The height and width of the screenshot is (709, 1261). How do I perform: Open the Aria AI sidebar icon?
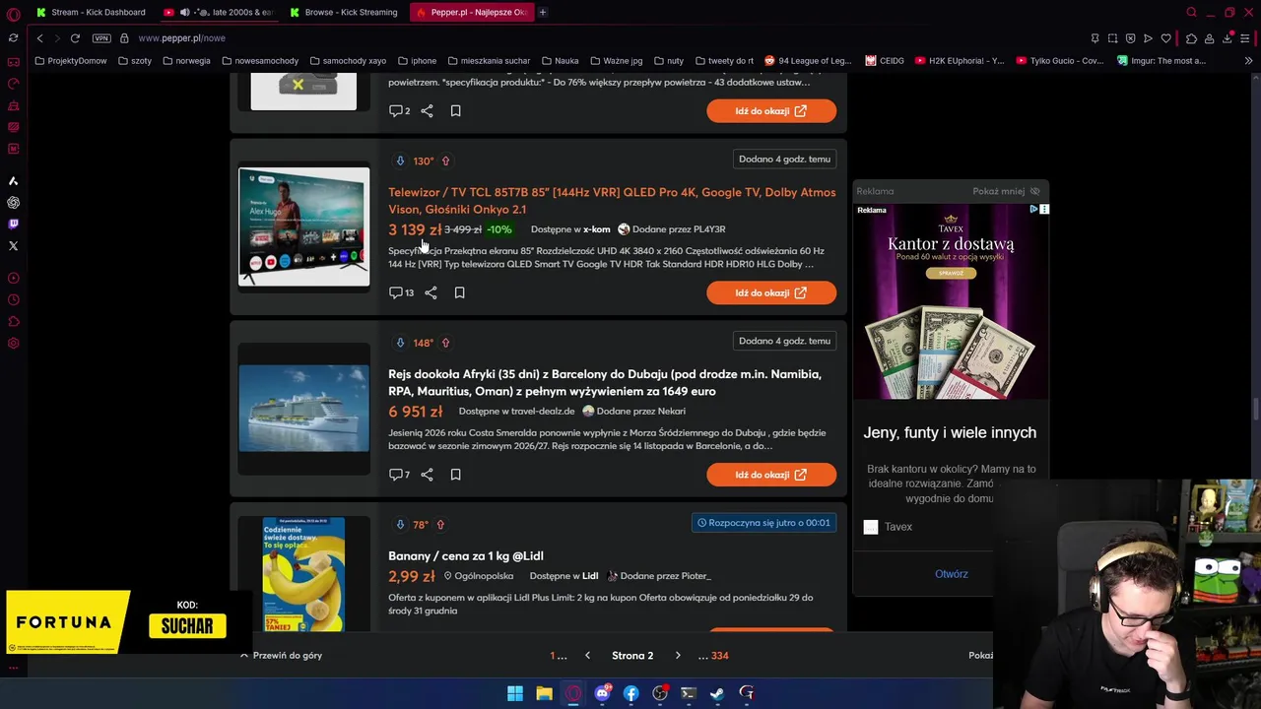tap(13, 181)
